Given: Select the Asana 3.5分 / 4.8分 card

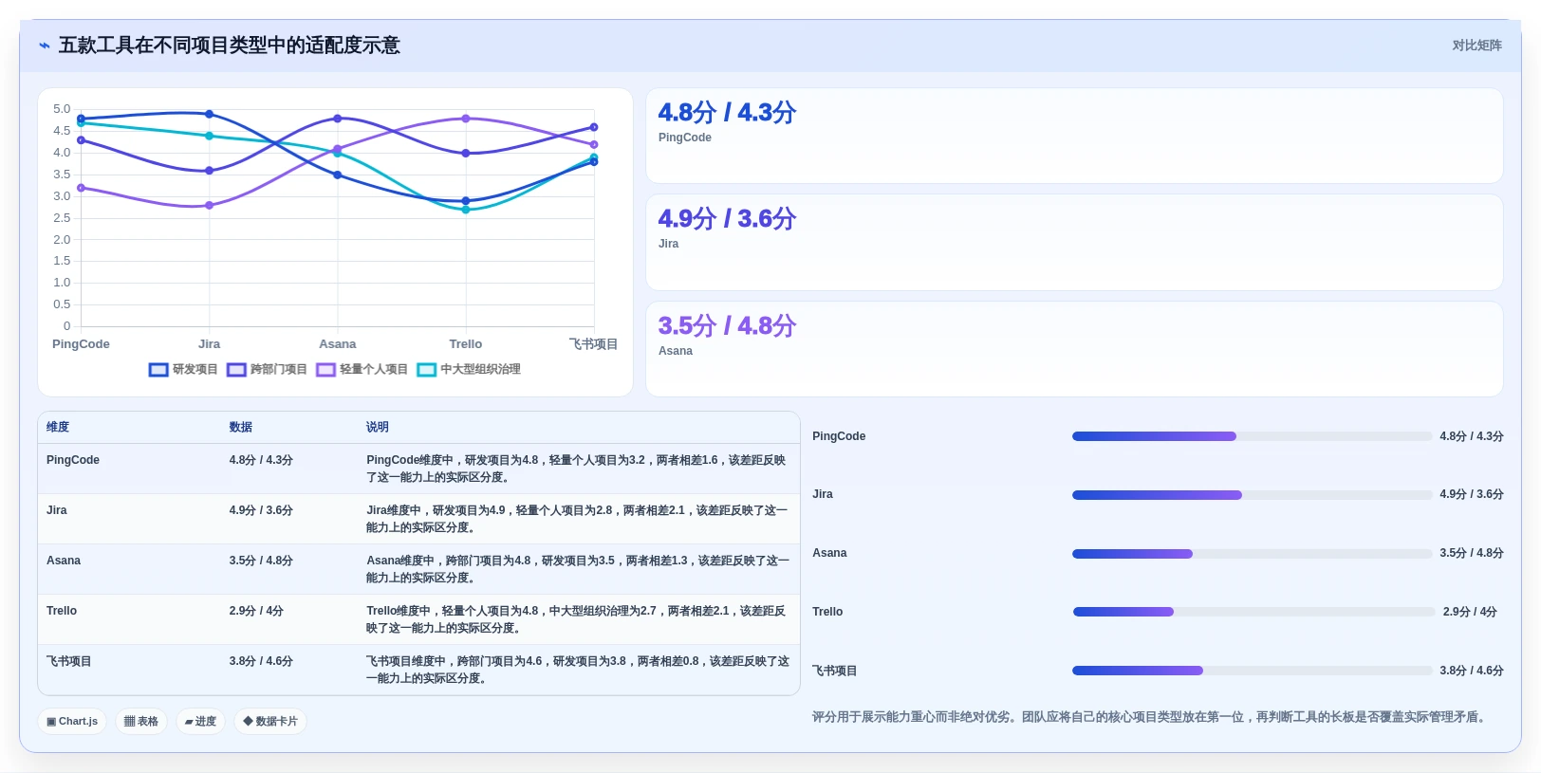Looking at the screenshot, I should [1074, 349].
